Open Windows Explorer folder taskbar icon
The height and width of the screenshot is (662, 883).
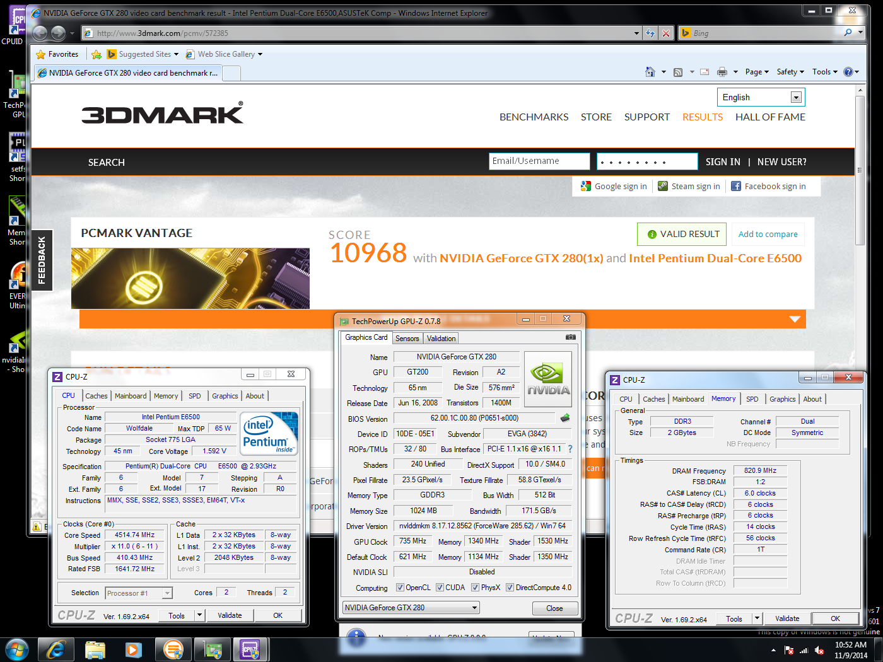[95, 649]
